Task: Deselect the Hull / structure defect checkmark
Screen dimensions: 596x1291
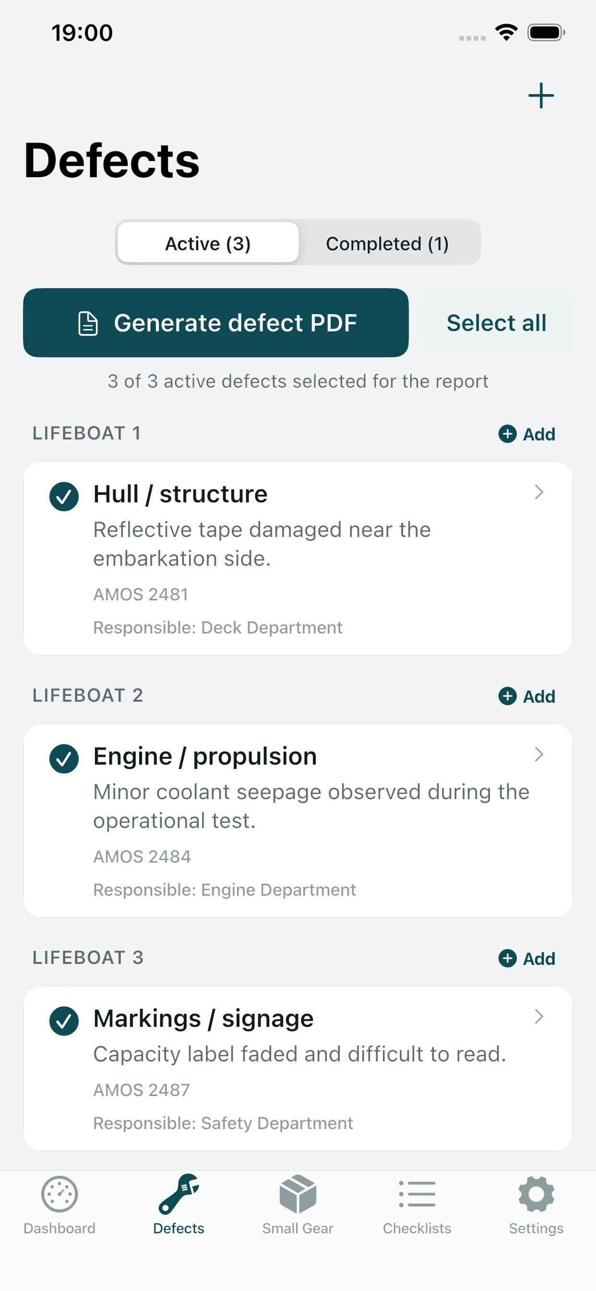Action: coord(64,496)
